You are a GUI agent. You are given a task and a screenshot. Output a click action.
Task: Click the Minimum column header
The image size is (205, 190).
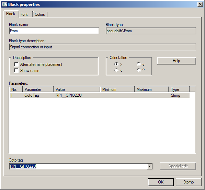[117, 89]
